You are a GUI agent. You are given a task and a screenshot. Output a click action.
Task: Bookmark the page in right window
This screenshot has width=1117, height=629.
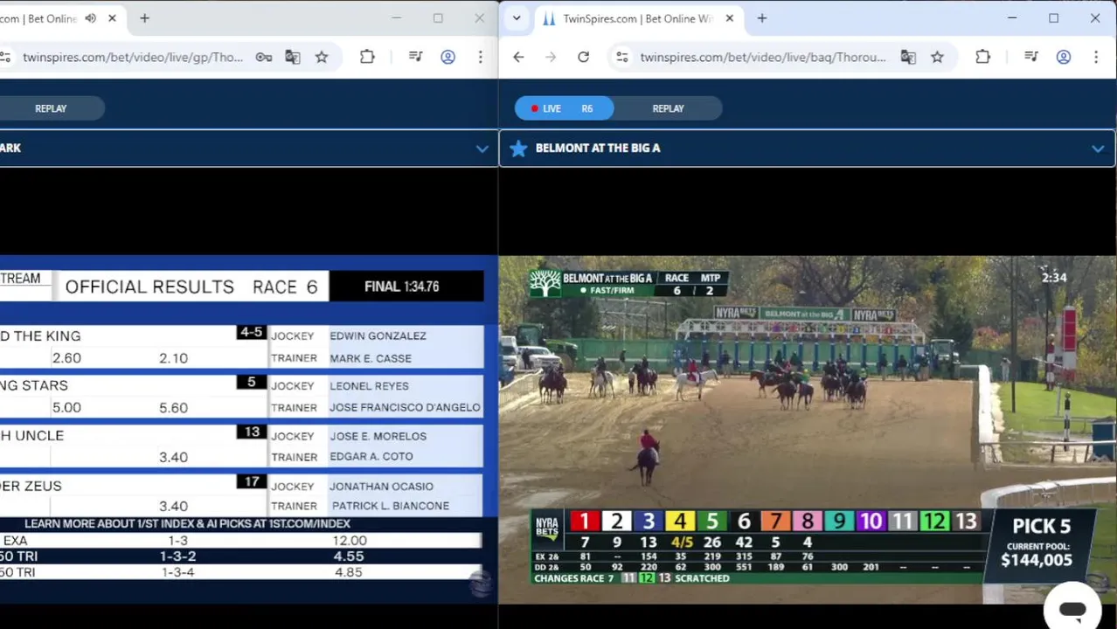(x=937, y=58)
